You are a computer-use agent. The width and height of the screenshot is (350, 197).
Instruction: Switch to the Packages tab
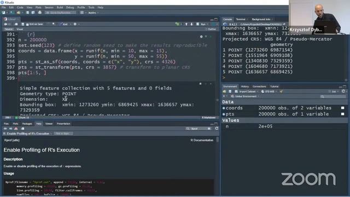click(27, 124)
